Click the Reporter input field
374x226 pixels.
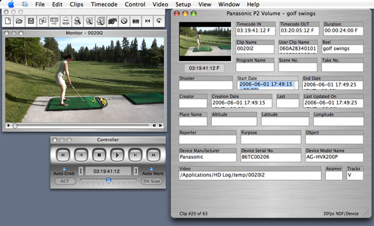208,139
